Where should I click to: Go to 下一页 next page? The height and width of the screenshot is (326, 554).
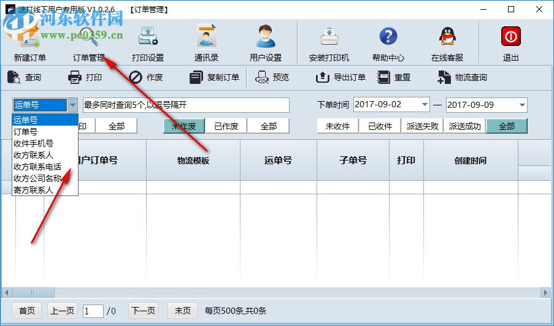click(143, 311)
